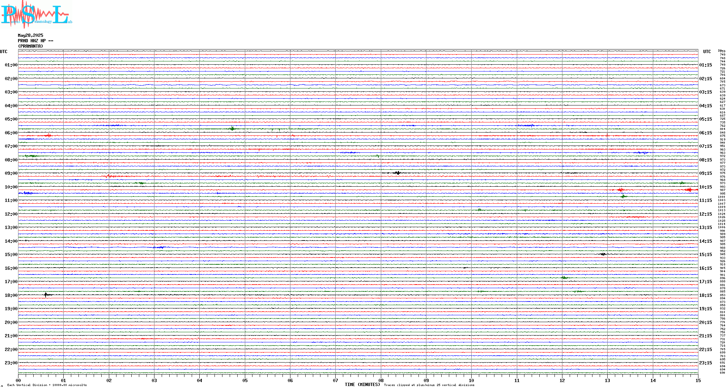Click the '05:15' time label
The height and width of the screenshot is (390, 727).
point(706,119)
